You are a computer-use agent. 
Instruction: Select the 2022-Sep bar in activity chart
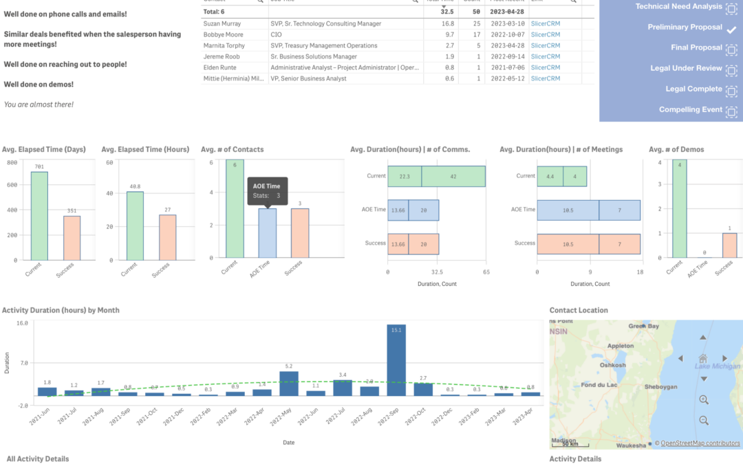(396, 360)
